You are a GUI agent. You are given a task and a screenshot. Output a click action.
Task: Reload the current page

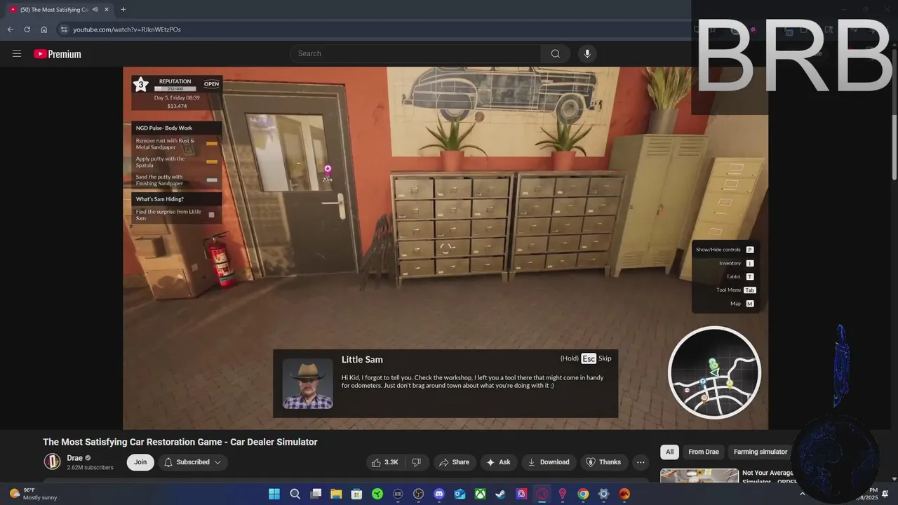(x=27, y=29)
